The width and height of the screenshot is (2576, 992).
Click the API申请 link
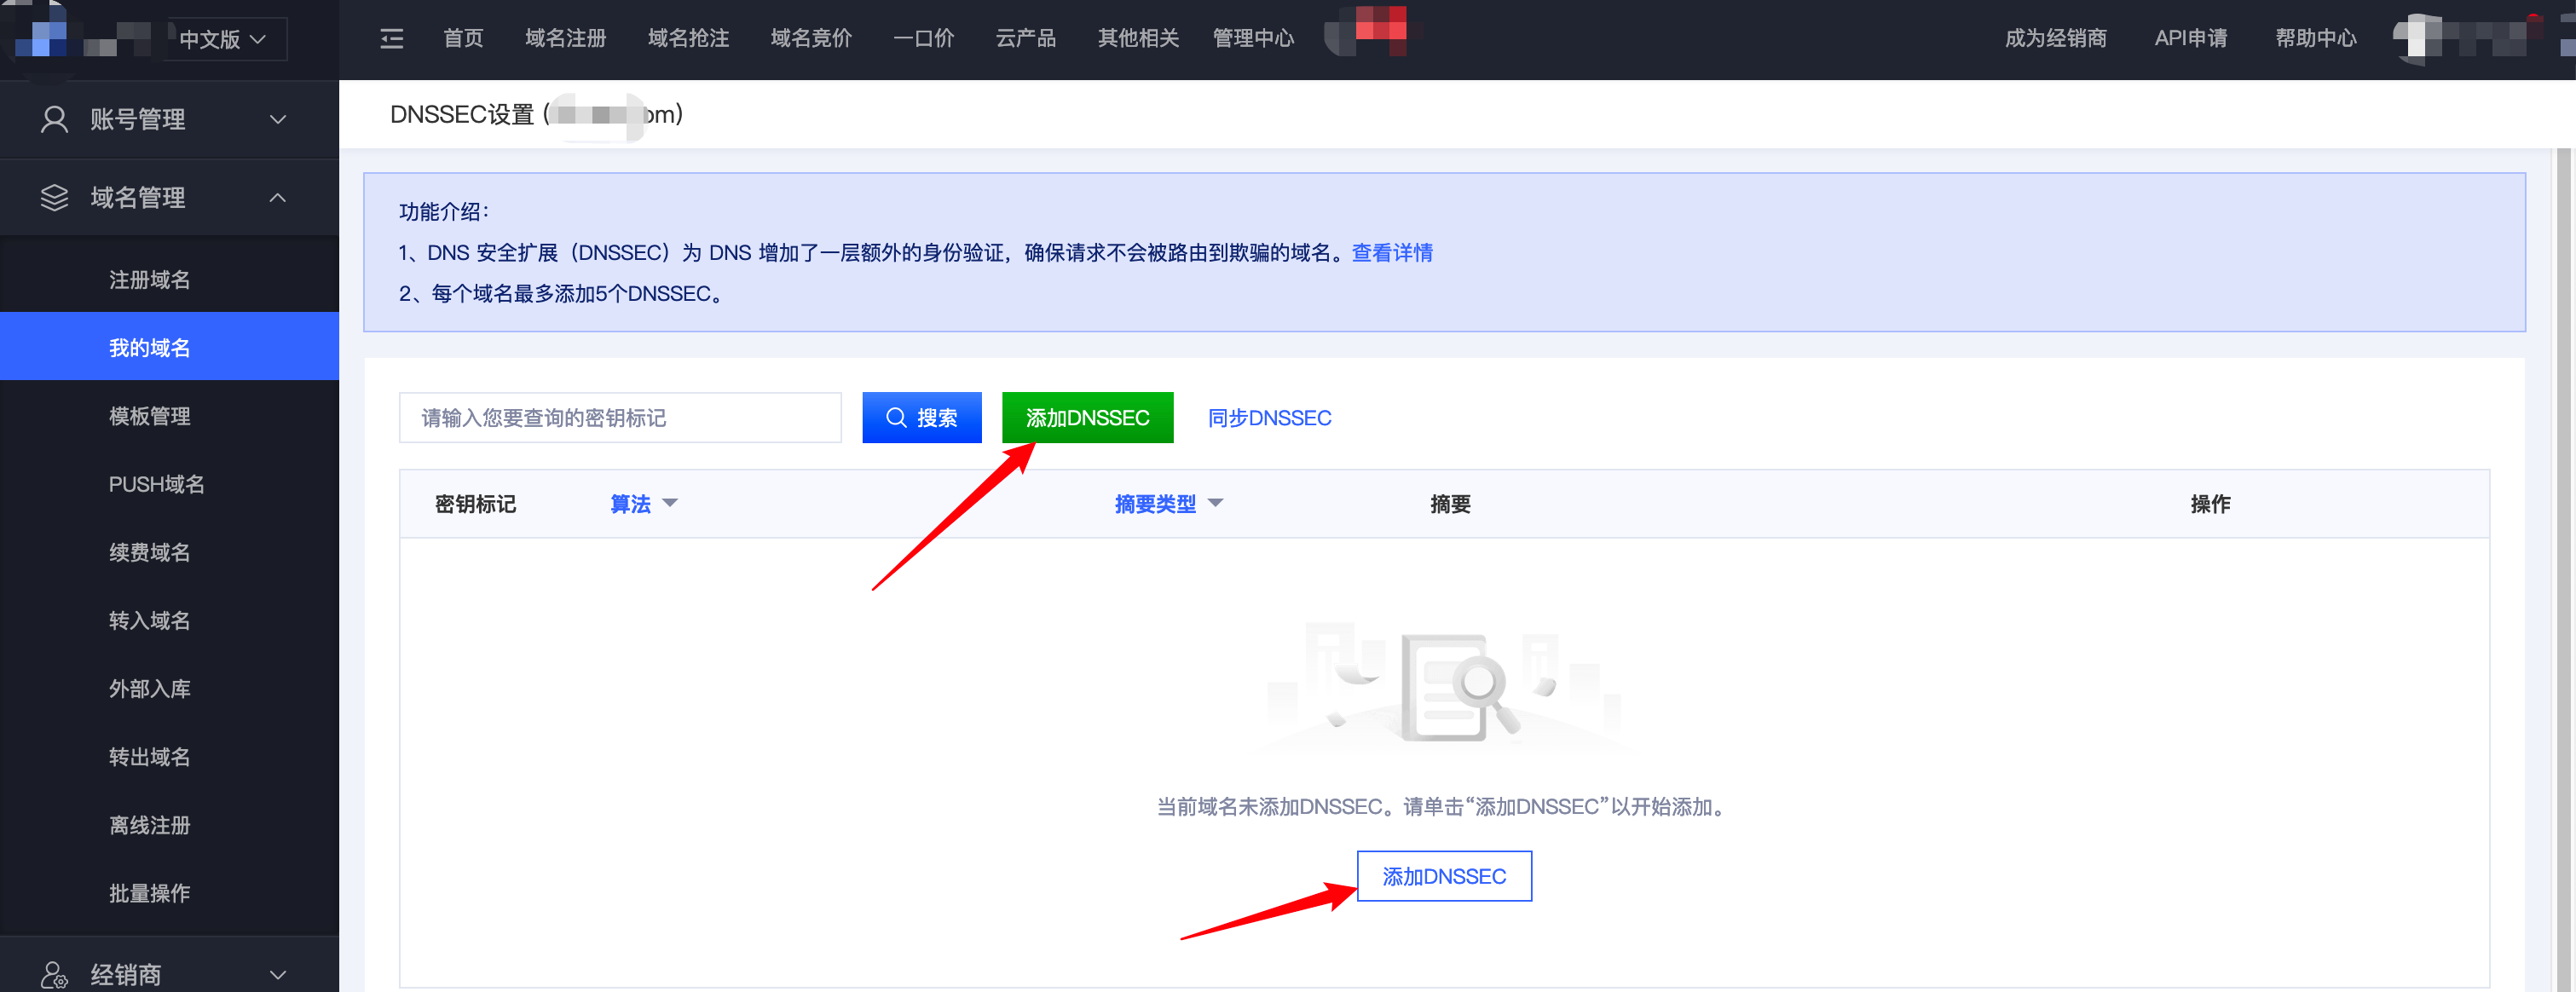2191,38
